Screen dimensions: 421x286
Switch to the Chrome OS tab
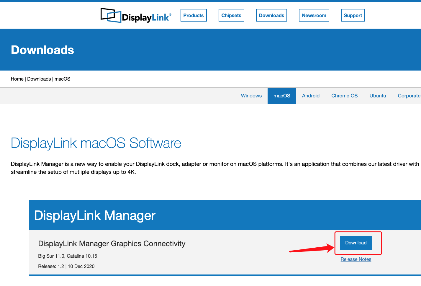[345, 96]
